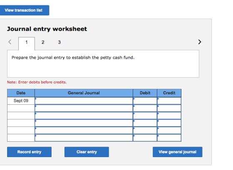
Task: Click the Record entry button
Action: (x=29, y=152)
